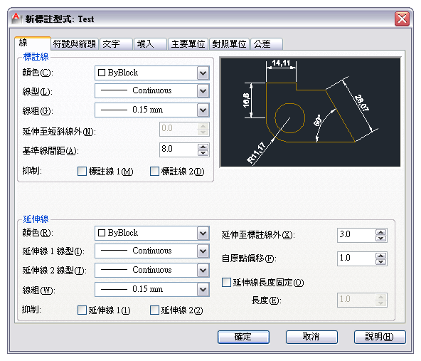Enable 標註線 2(D) suppress checkbox
421x361 pixels.
click(x=154, y=171)
